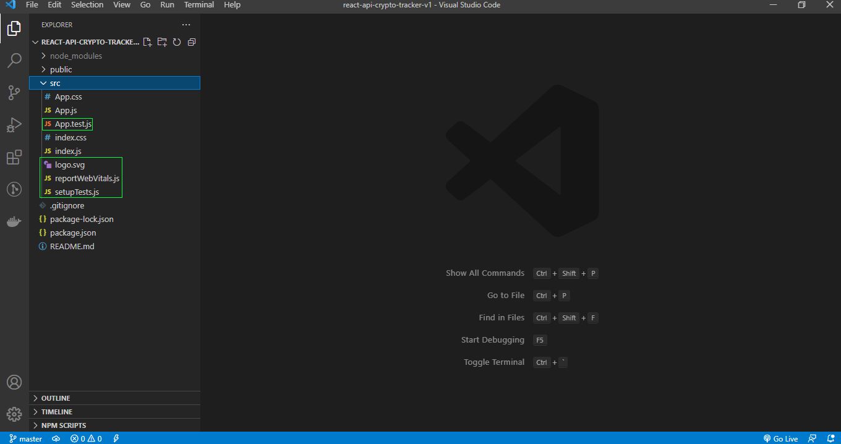Open the File menu
Screen dimensions: 841x444
click(32, 5)
